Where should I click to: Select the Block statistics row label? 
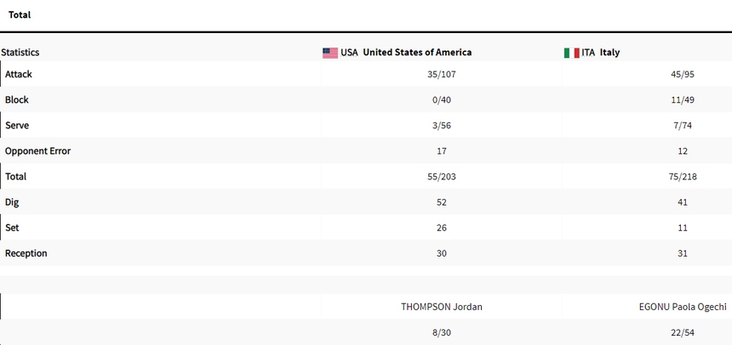pyautogui.click(x=17, y=100)
